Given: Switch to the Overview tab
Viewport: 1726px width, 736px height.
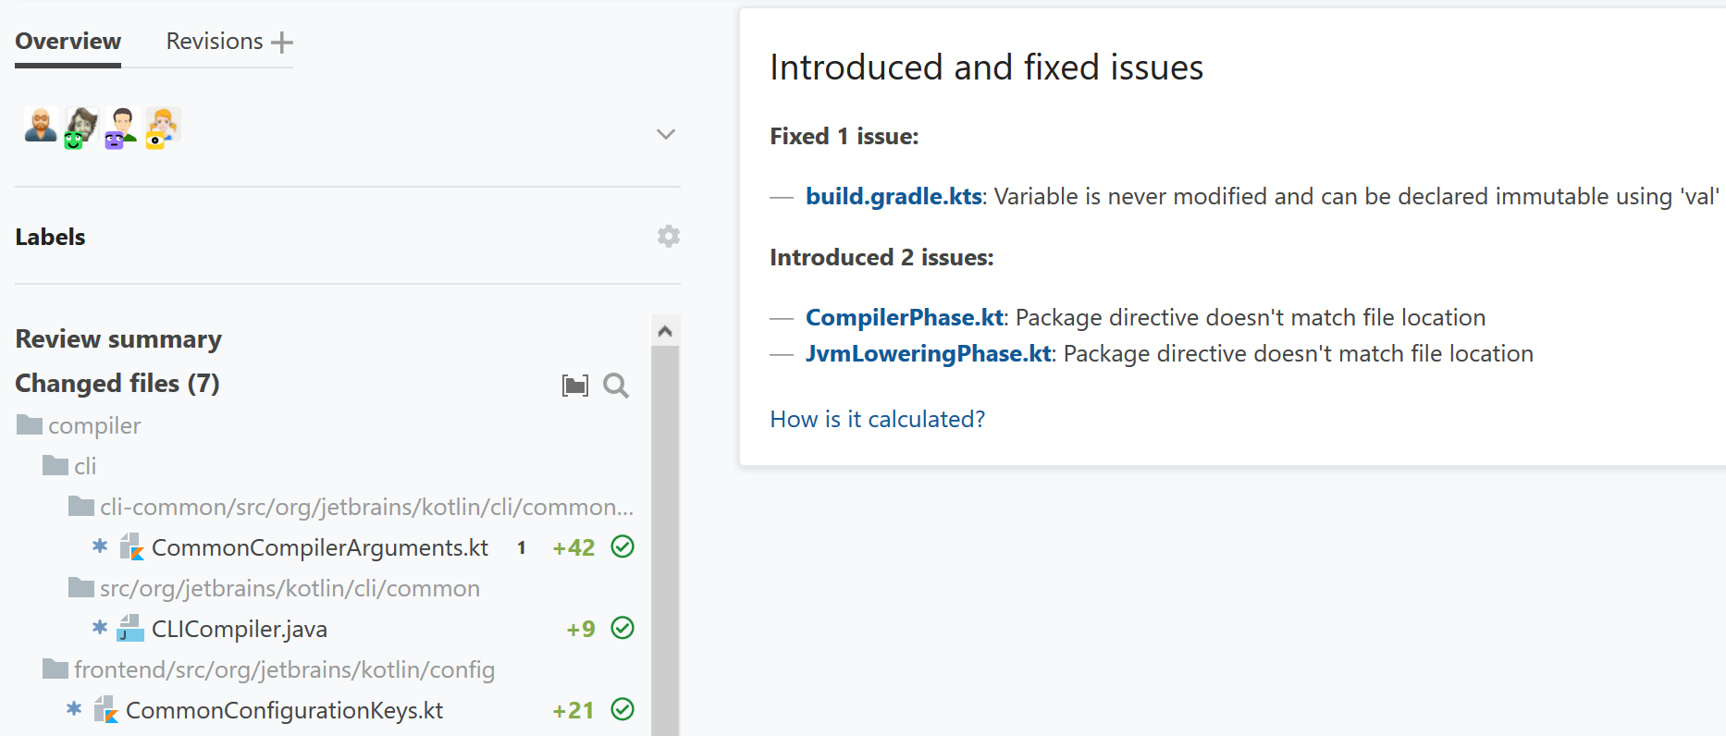Looking at the screenshot, I should click(x=68, y=42).
